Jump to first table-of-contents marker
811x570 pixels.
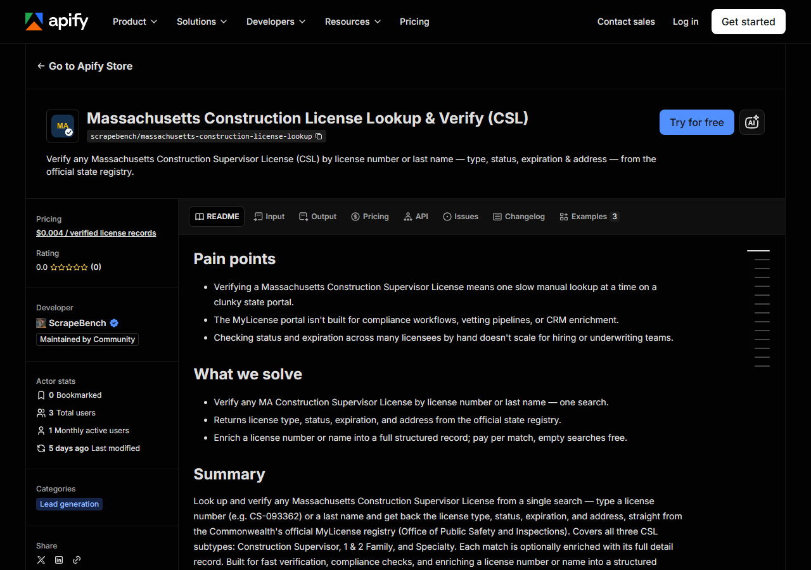click(x=758, y=251)
